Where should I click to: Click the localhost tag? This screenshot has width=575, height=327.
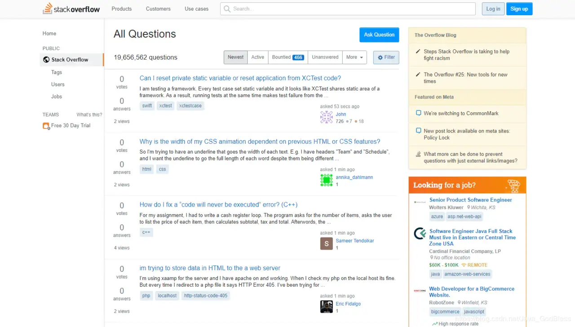tap(167, 296)
